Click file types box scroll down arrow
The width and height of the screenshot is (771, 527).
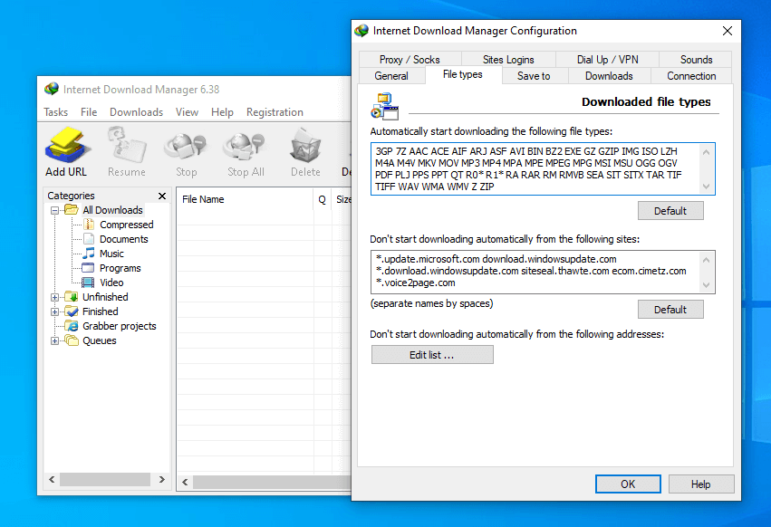coord(706,187)
